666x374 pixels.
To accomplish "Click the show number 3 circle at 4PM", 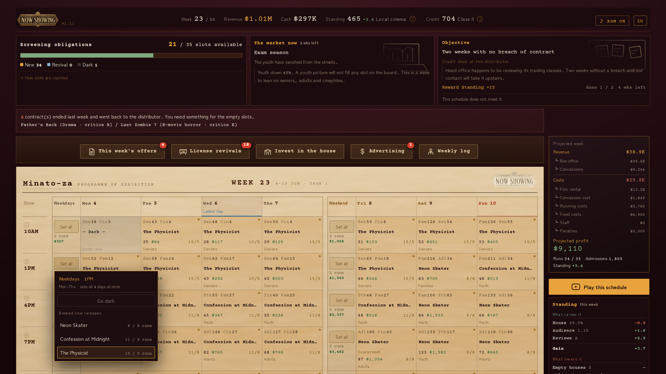I will click(x=27, y=298).
